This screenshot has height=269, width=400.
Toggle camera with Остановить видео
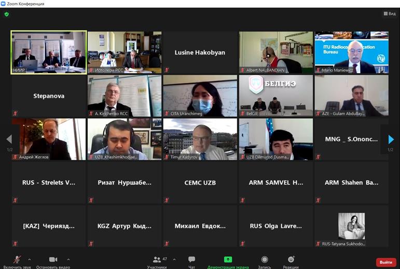point(53,262)
